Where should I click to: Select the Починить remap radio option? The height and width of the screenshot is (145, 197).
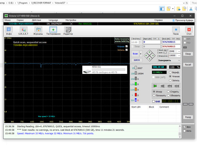pos(154,95)
